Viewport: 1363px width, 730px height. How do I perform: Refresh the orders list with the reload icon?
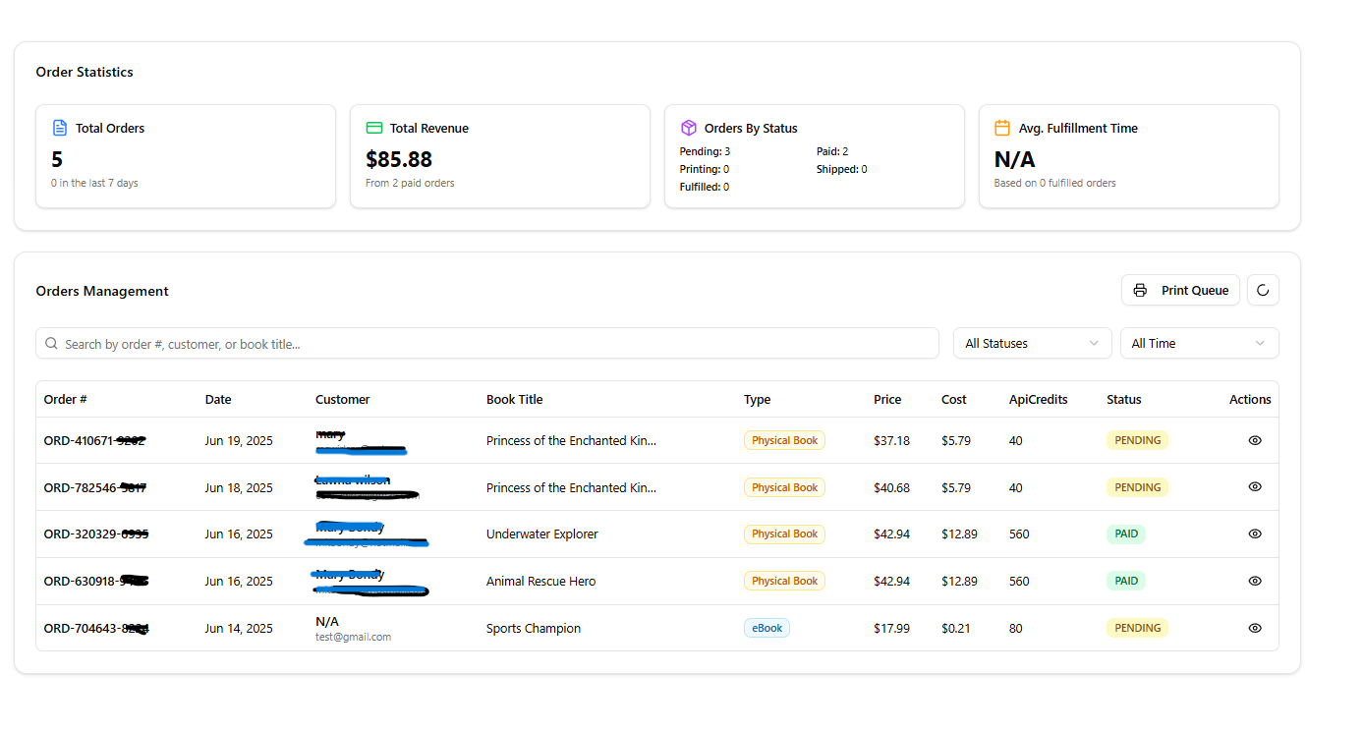point(1263,290)
